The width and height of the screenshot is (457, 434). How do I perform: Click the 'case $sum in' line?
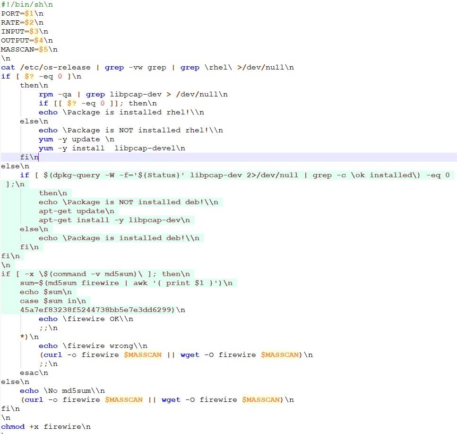(53, 301)
